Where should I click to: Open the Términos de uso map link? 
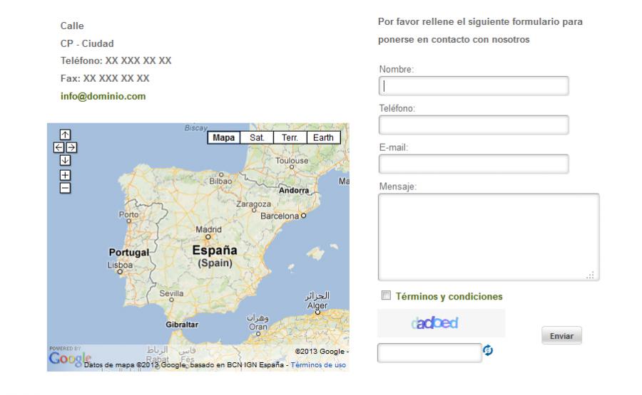(318, 365)
